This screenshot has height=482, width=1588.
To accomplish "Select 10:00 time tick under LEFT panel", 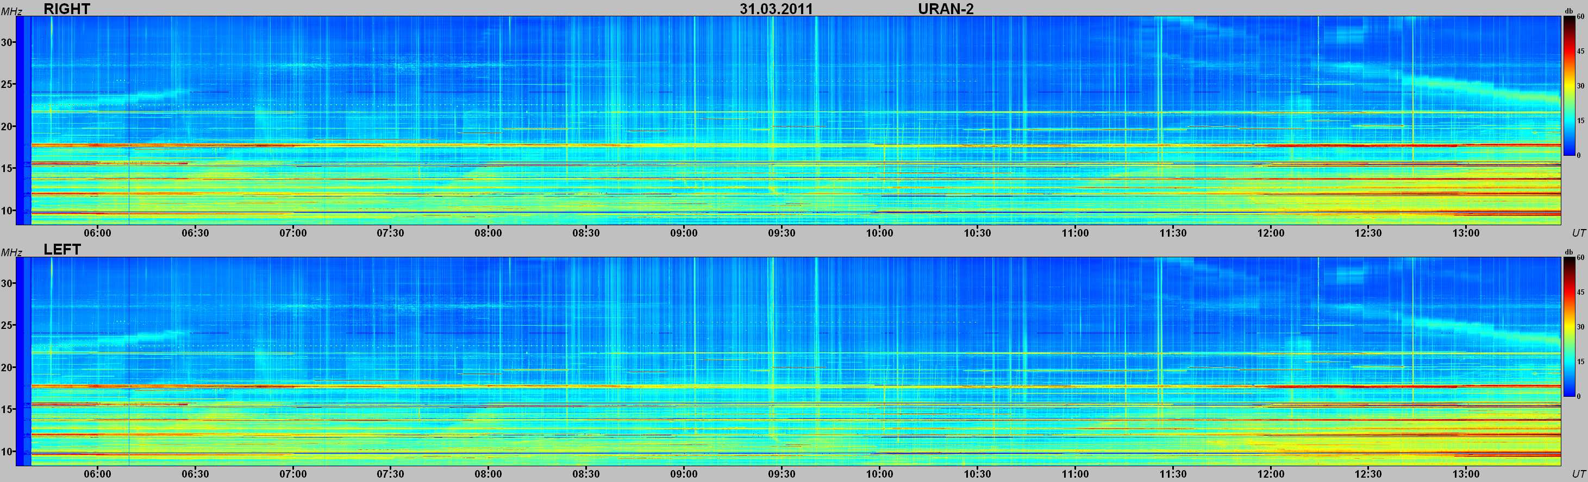I will tap(879, 473).
